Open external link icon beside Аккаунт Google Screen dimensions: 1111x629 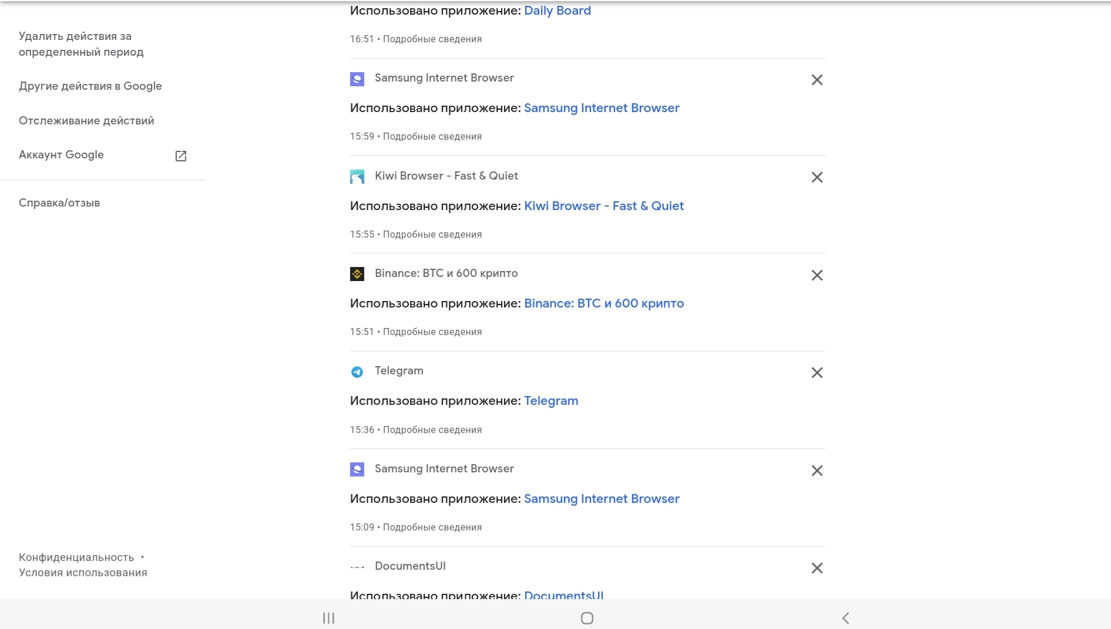click(x=181, y=155)
